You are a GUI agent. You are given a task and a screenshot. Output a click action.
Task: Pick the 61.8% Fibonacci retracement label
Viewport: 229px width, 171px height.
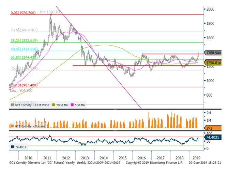click(23, 57)
